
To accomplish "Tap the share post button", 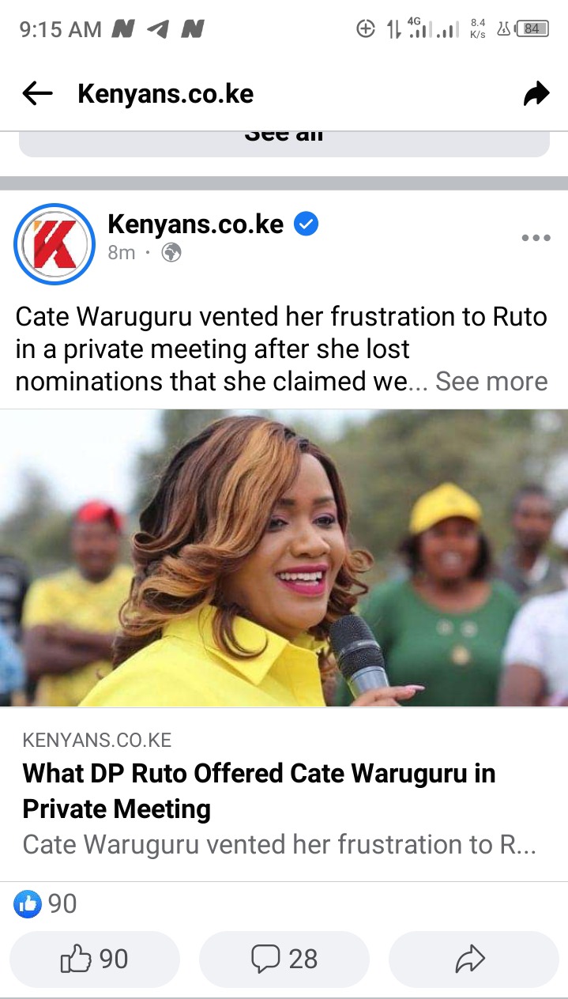I will point(473,959).
